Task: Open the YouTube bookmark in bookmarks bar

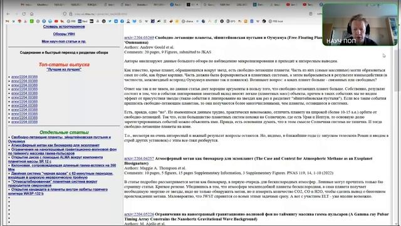Action: [x=56, y=21]
